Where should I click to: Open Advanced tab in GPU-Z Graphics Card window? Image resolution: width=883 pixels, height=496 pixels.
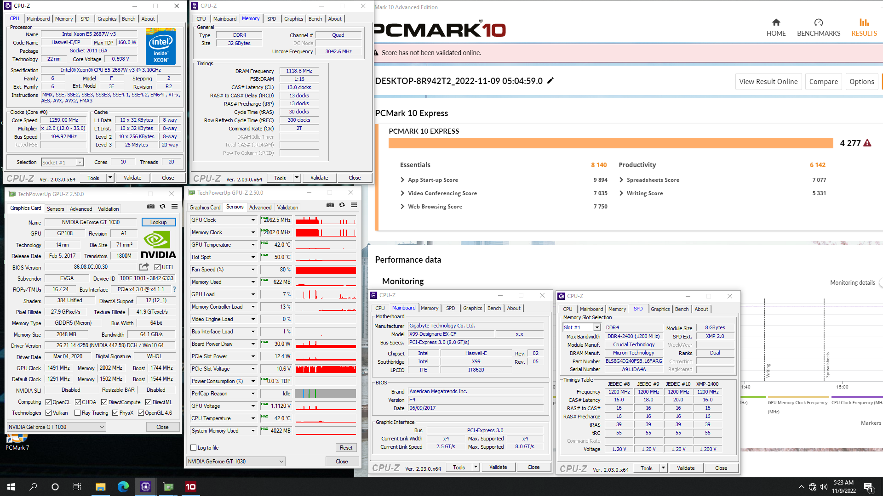(x=81, y=209)
